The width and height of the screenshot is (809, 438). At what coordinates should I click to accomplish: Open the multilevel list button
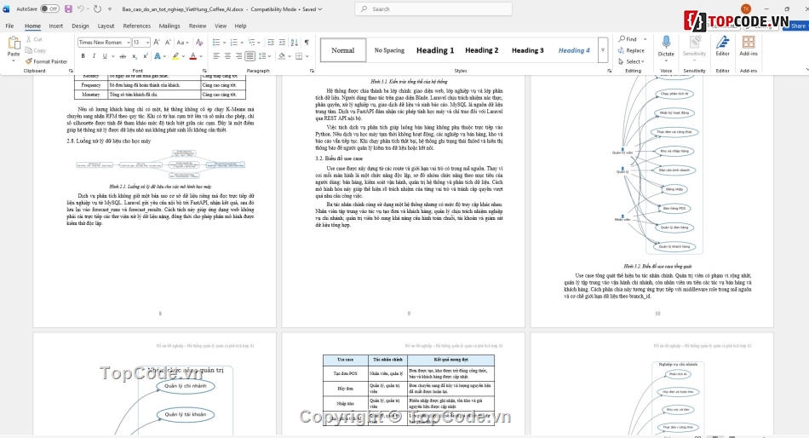pos(251,43)
